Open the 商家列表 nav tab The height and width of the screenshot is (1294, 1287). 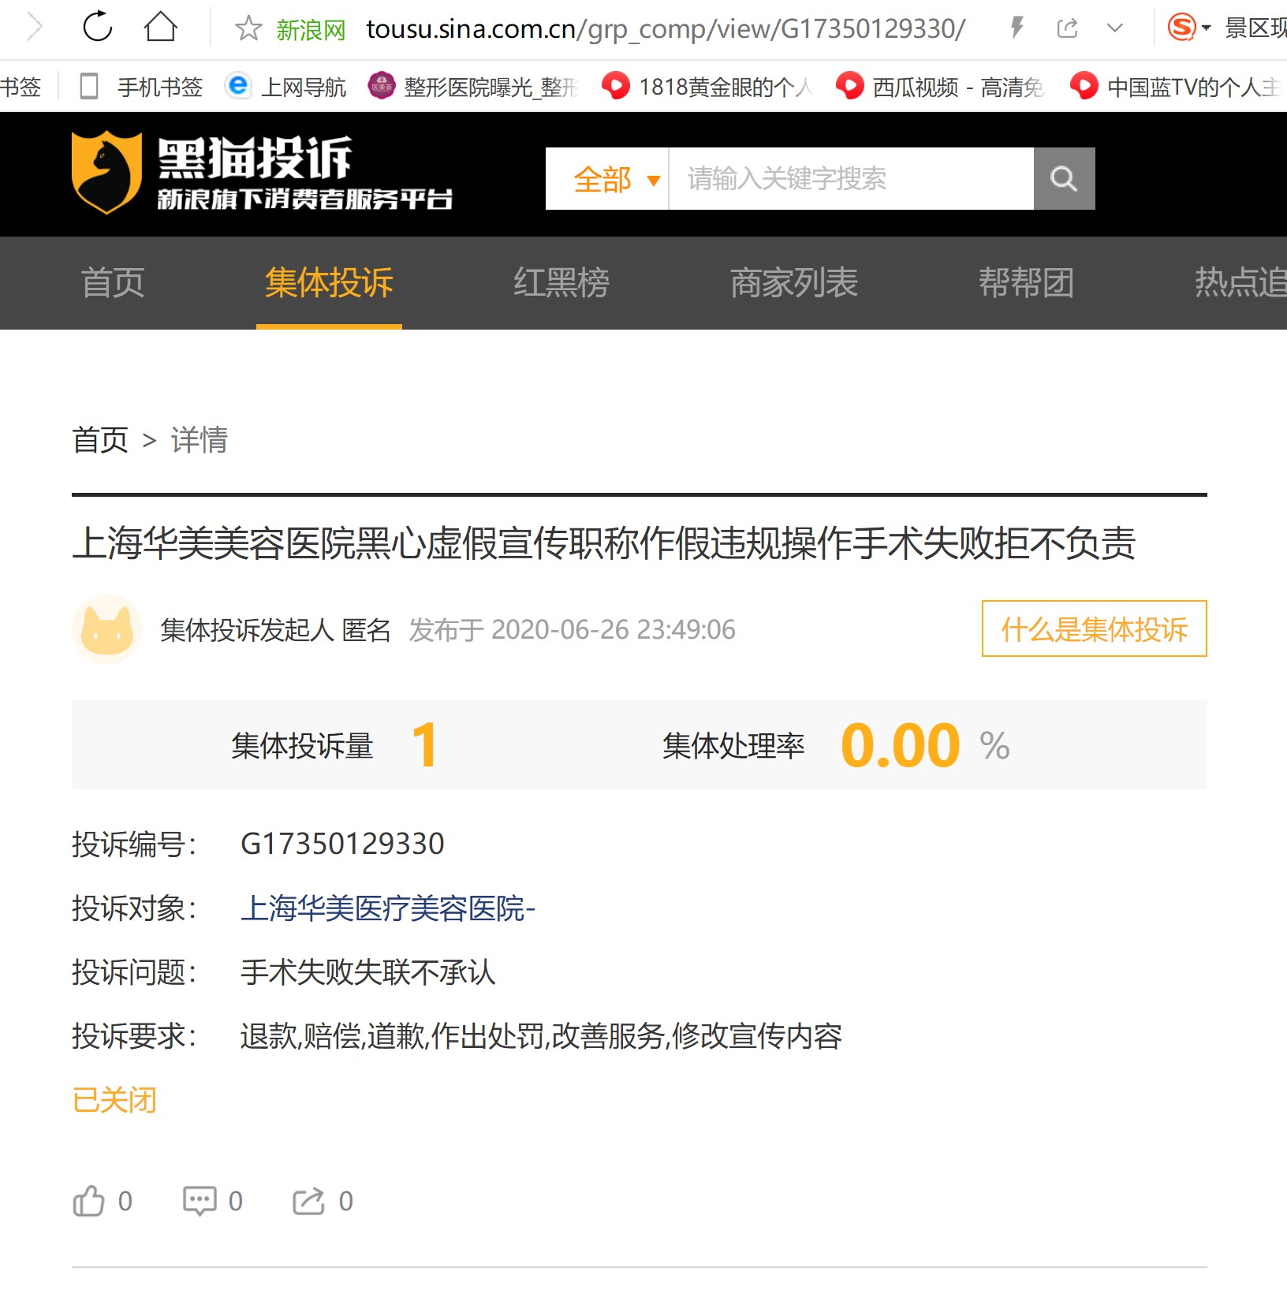(x=793, y=282)
